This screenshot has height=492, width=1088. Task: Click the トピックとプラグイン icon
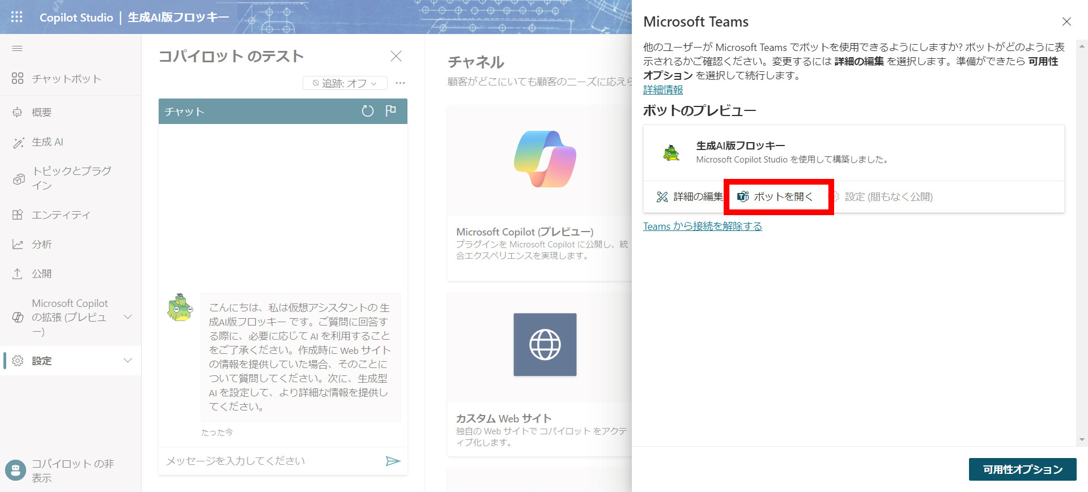click(x=19, y=178)
